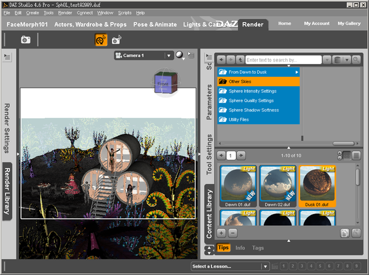Open the Tools menu
The height and width of the screenshot is (275, 369).
pyautogui.click(x=49, y=13)
